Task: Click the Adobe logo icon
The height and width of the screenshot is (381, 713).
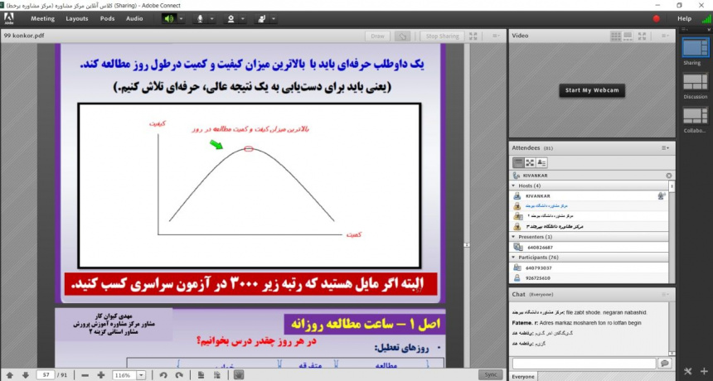Action: coord(8,18)
